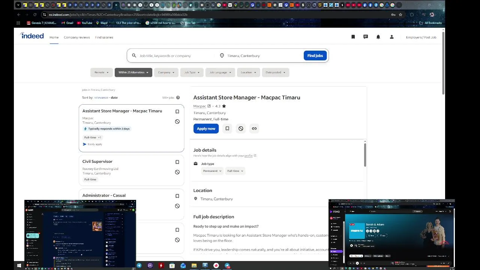This screenshot has width=480, height=270.
Task: Open the Job Language filter
Action: pos(220,72)
